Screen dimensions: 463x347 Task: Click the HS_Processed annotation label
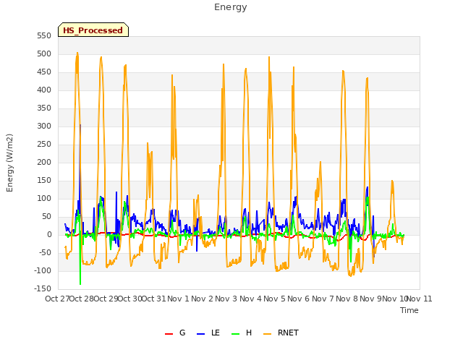click(93, 30)
